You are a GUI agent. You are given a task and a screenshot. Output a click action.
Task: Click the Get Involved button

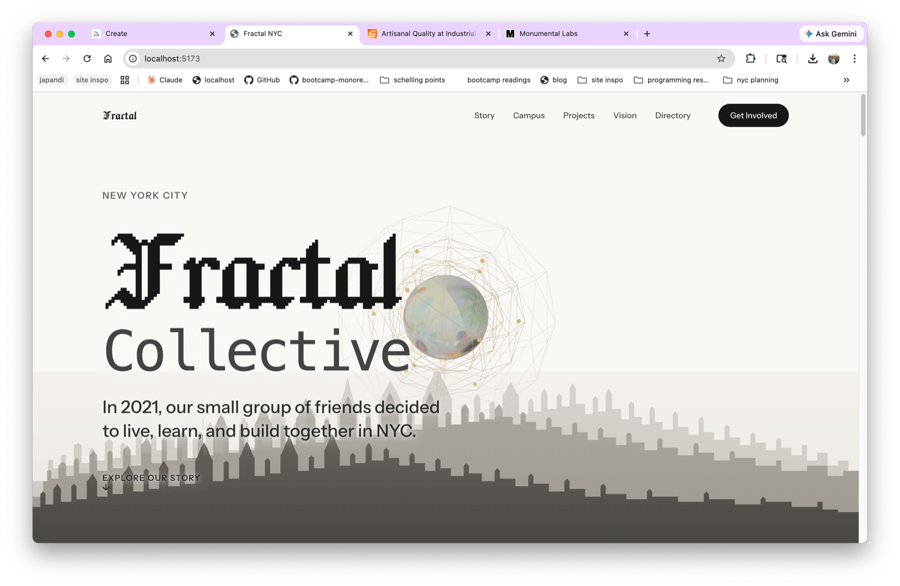753,115
